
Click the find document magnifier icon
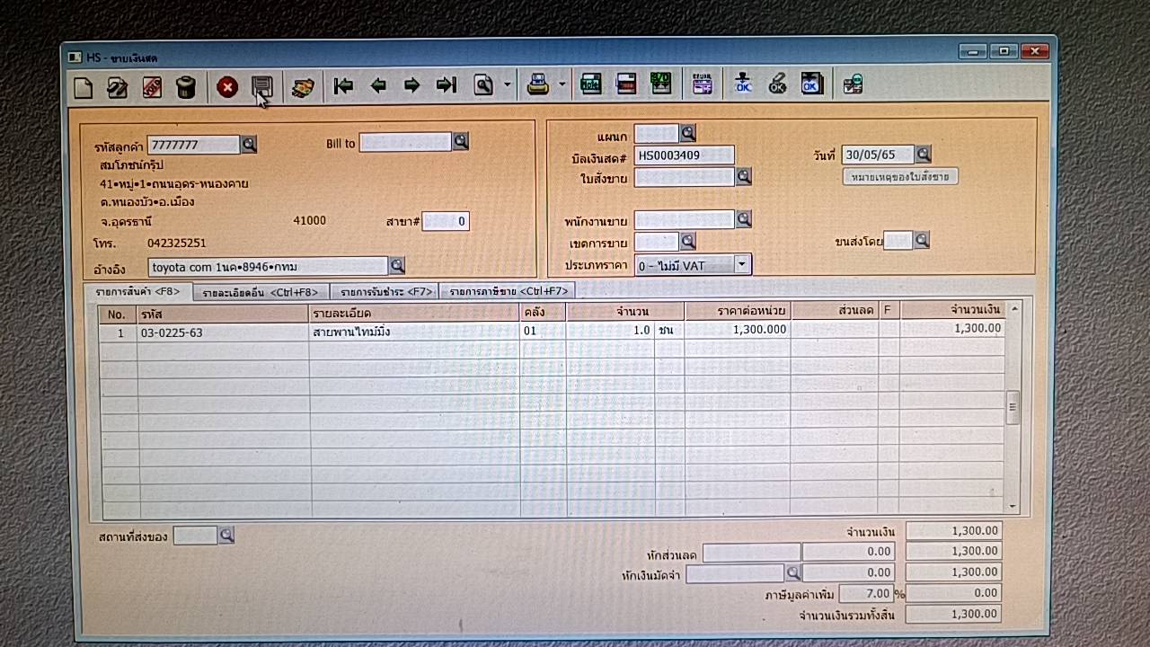tap(485, 86)
